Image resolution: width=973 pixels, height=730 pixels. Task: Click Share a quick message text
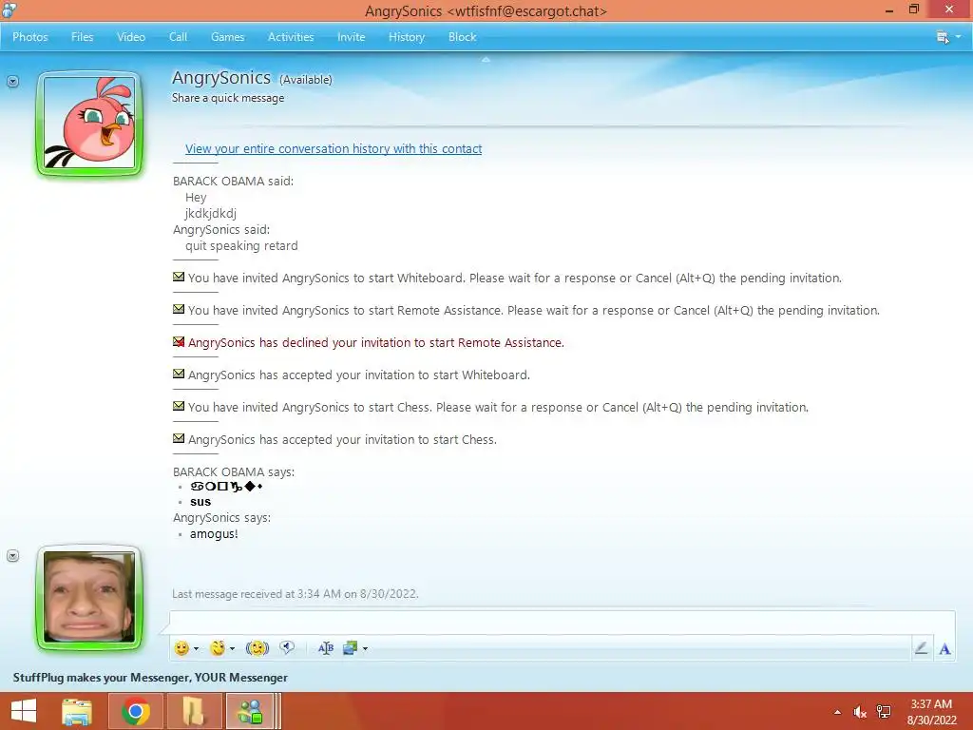[x=228, y=98]
